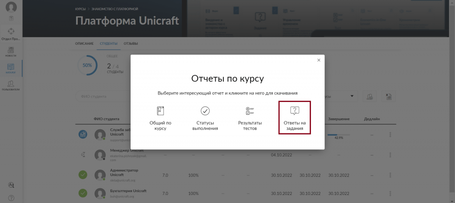Click the Excel export reports icon
Screen dimensions: 455x203
pyautogui.click(x=388, y=97)
